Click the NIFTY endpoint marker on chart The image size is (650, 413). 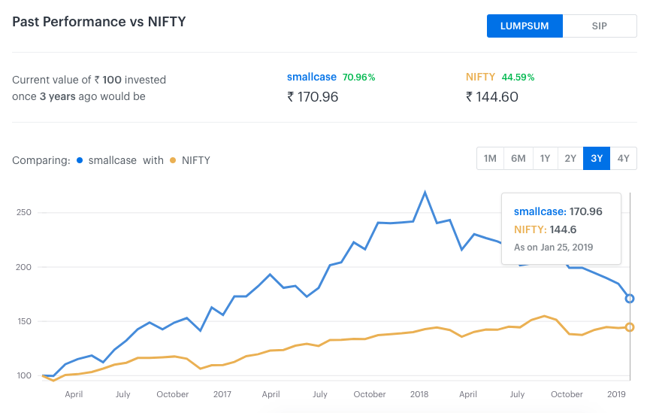(x=630, y=327)
